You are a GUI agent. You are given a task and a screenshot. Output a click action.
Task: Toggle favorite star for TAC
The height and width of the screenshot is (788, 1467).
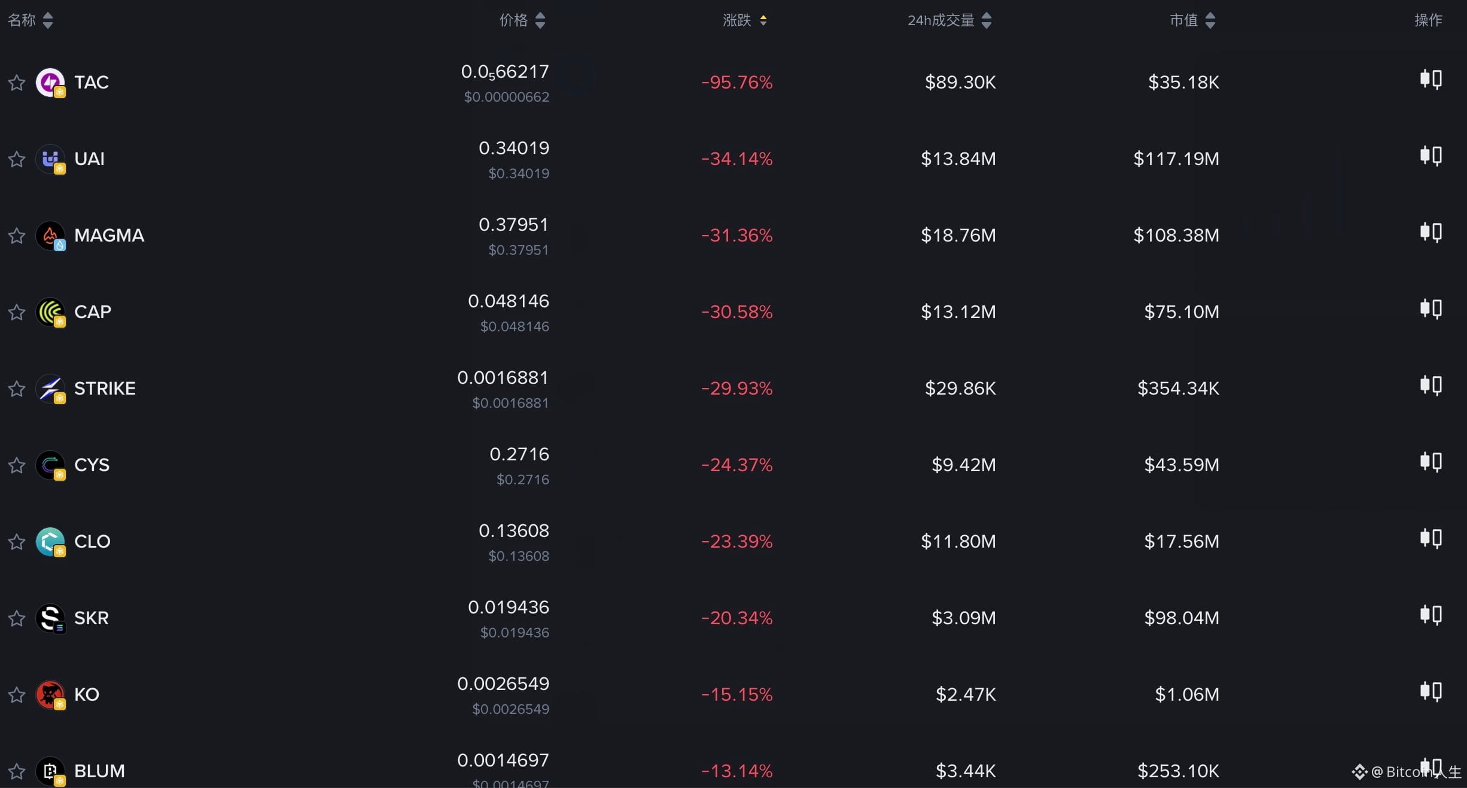(x=17, y=83)
